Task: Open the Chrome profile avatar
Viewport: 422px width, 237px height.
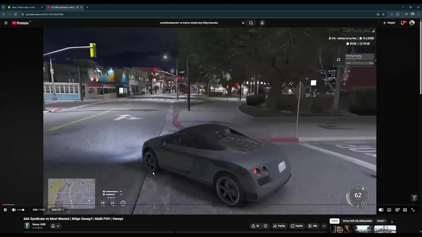Action: coord(412,14)
